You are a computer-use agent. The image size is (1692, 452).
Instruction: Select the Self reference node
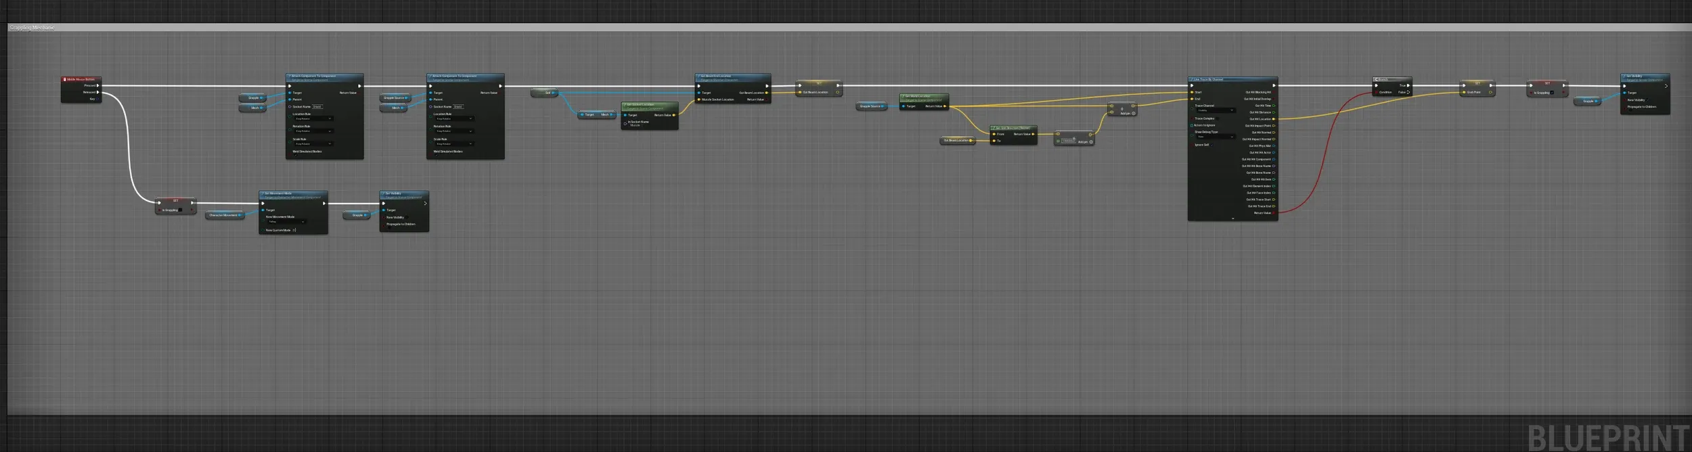pos(545,93)
